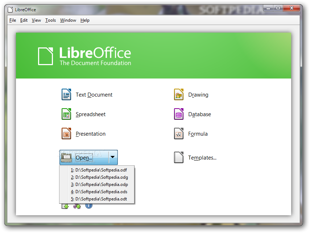
Task: Expand the Open button dropdown arrow
Action: click(x=113, y=157)
